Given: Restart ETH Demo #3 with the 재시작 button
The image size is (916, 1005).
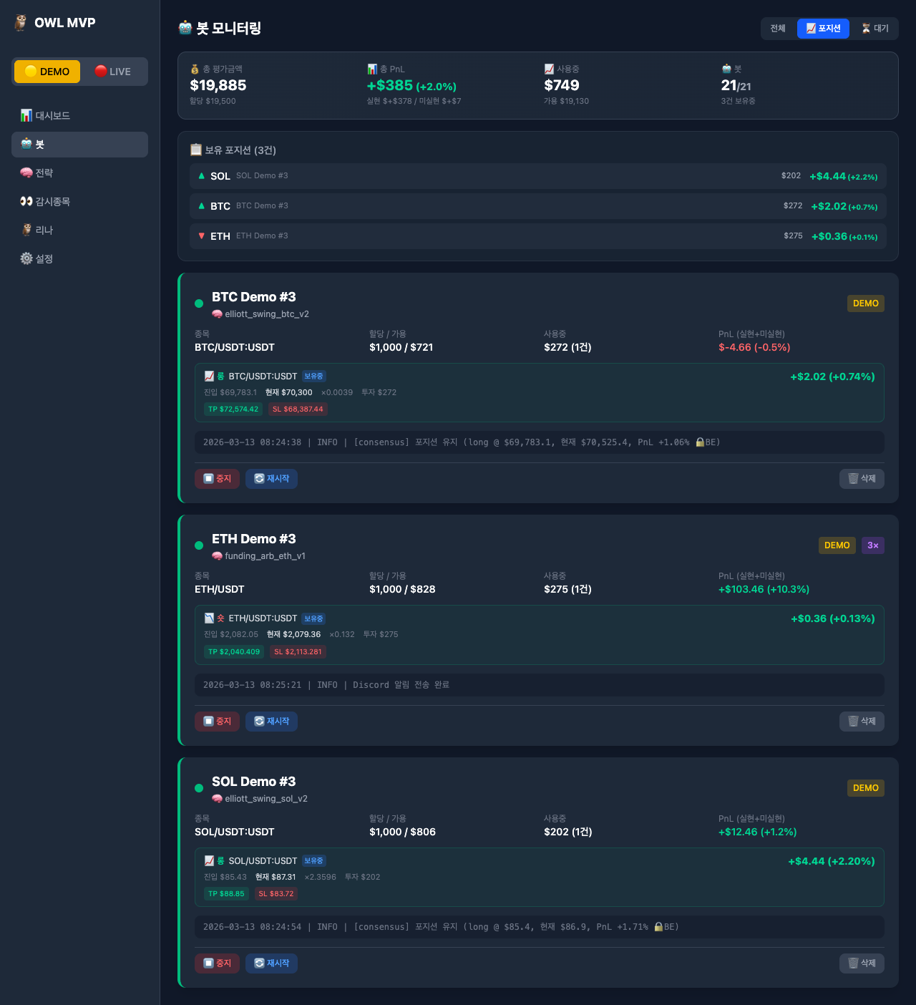Looking at the screenshot, I should point(271,722).
